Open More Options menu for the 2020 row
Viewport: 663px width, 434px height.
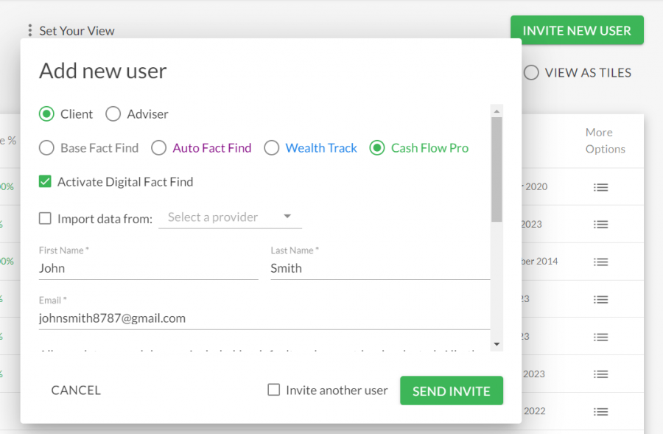(600, 187)
